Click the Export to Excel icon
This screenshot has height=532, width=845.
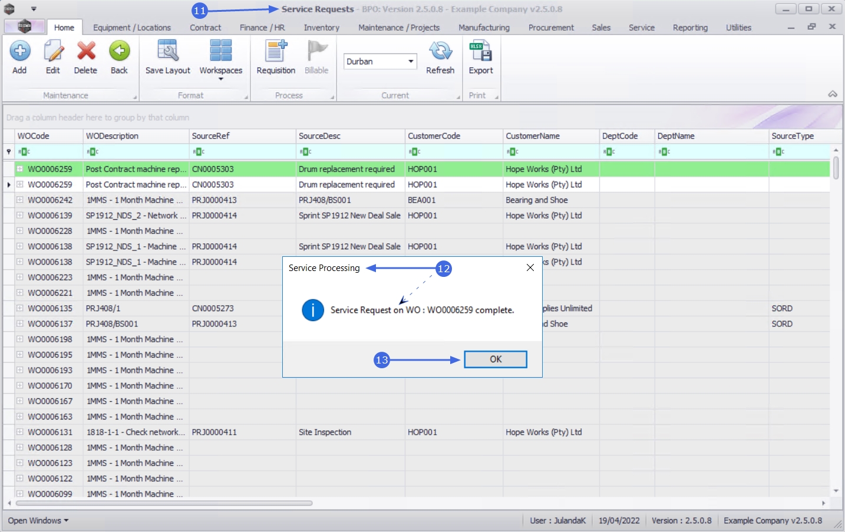[481, 52]
